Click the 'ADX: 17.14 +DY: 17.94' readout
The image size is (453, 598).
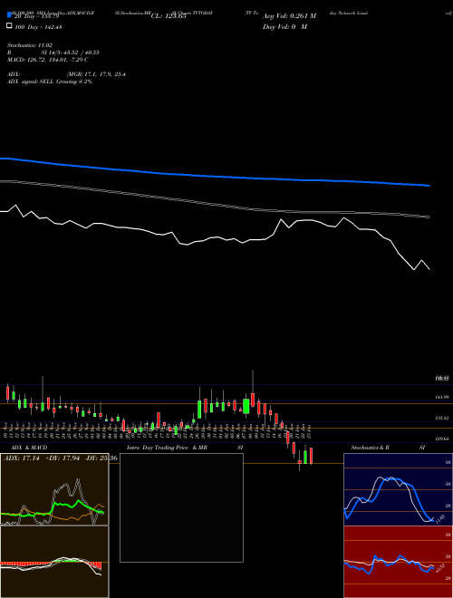click(x=41, y=458)
